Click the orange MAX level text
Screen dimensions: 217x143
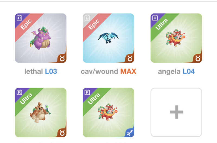[x=128, y=71]
